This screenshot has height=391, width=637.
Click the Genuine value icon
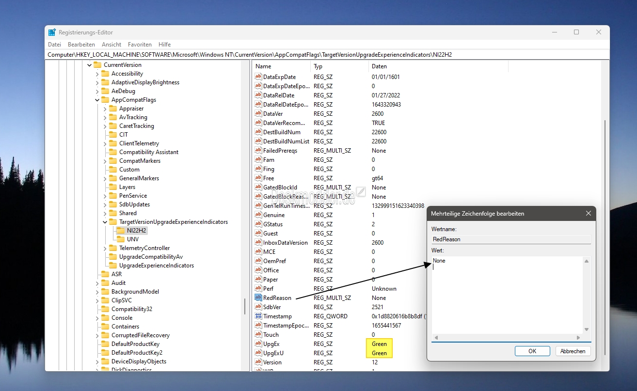click(x=258, y=215)
